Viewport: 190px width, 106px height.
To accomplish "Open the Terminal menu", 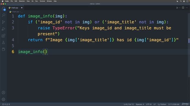I will (42, 1).
